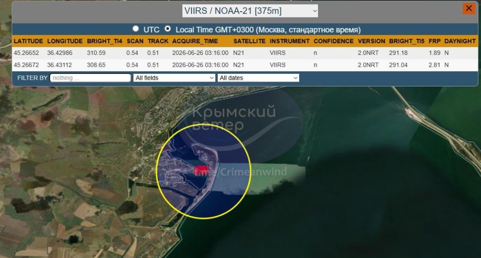Select the UTC time radio button
This screenshot has height=258, width=481.
click(x=136, y=29)
